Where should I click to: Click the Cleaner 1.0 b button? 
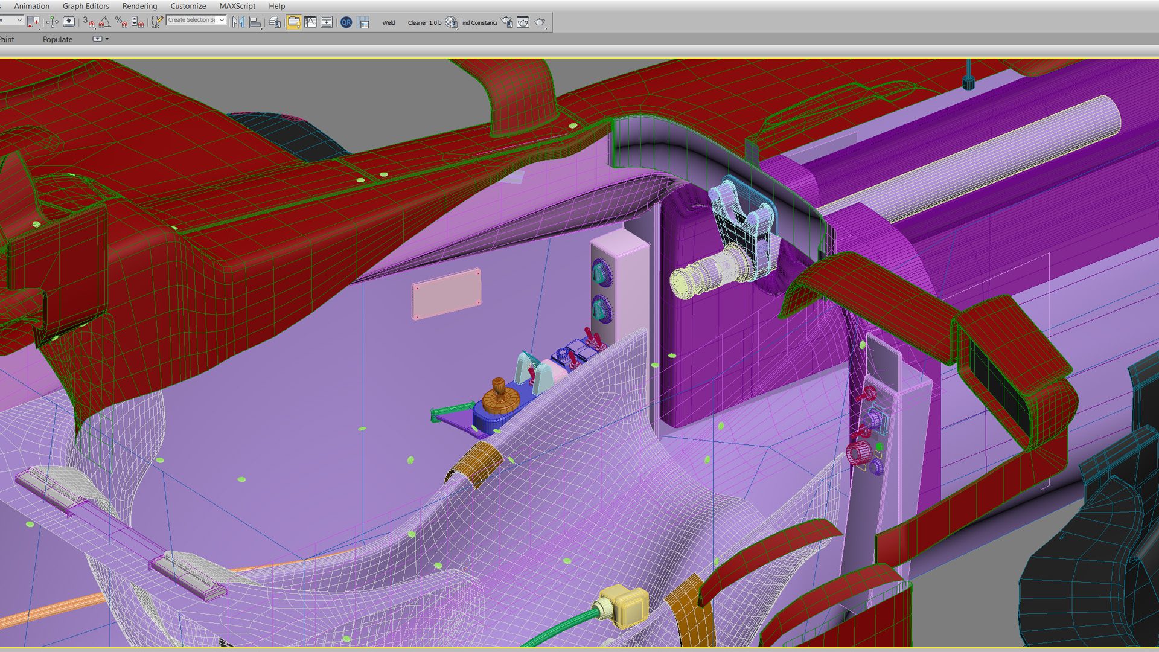point(424,23)
